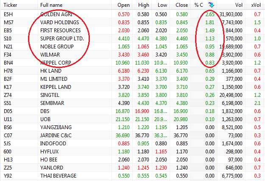Click the Open column header
The width and height of the screenshot is (265, 181).
(x=123, y=5)
